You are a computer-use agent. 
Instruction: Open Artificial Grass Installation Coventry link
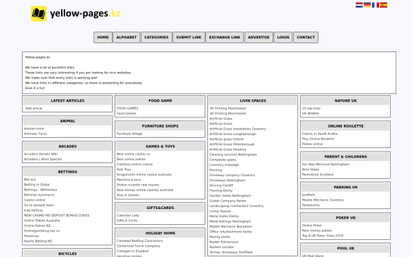[x=238, y=129]
